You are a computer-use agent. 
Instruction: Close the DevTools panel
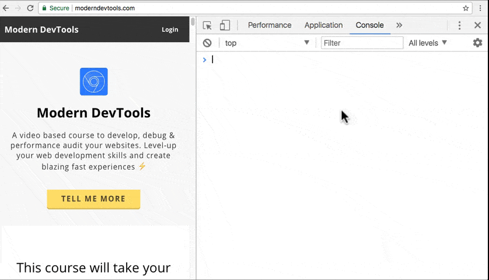click(477, 25)
